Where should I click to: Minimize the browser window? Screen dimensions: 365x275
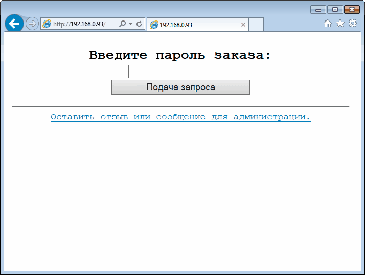click(318, 10)
